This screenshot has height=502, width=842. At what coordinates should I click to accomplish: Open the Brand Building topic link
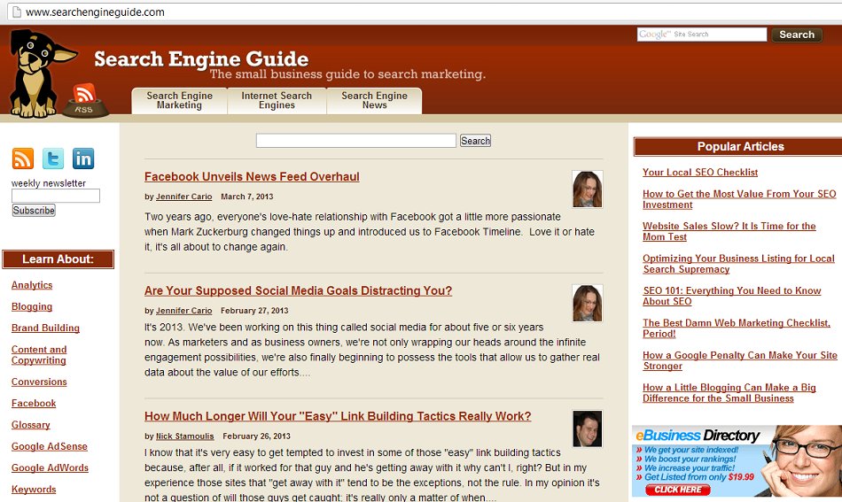tap(45, 328)
